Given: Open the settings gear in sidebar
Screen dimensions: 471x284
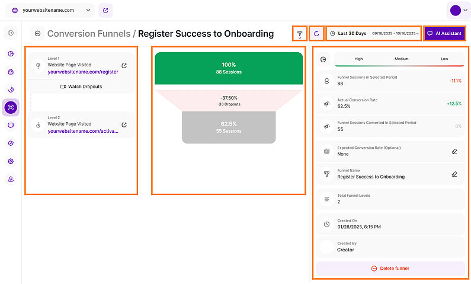Looking at the screenshot, I should pyautogui.click(x=11, y=161).
